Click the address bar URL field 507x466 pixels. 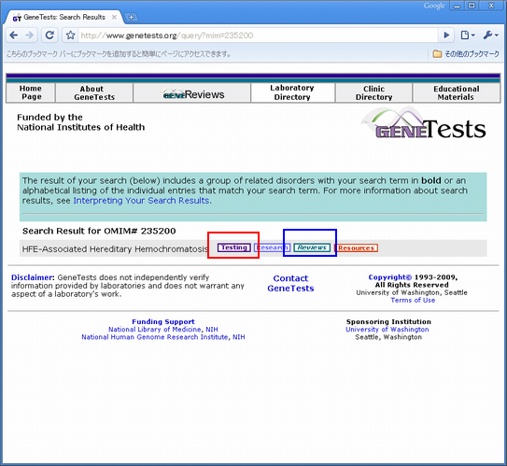click(258, 35)
